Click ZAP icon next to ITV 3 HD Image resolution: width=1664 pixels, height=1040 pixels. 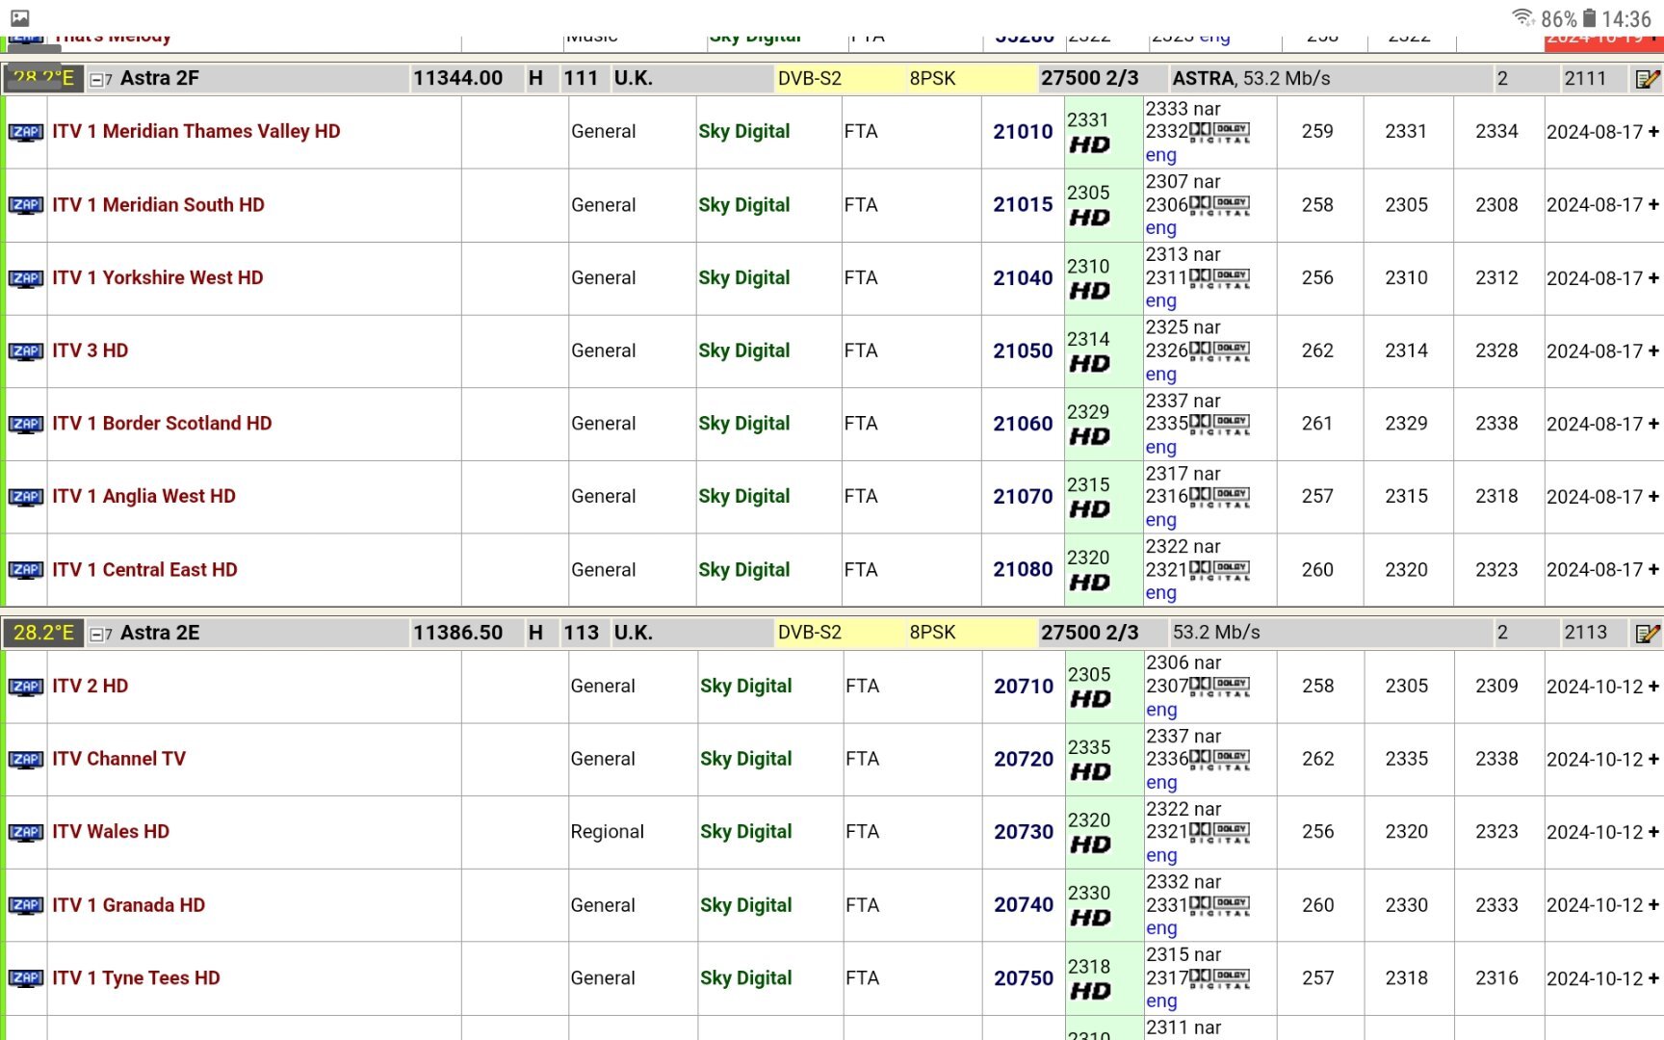26,351
